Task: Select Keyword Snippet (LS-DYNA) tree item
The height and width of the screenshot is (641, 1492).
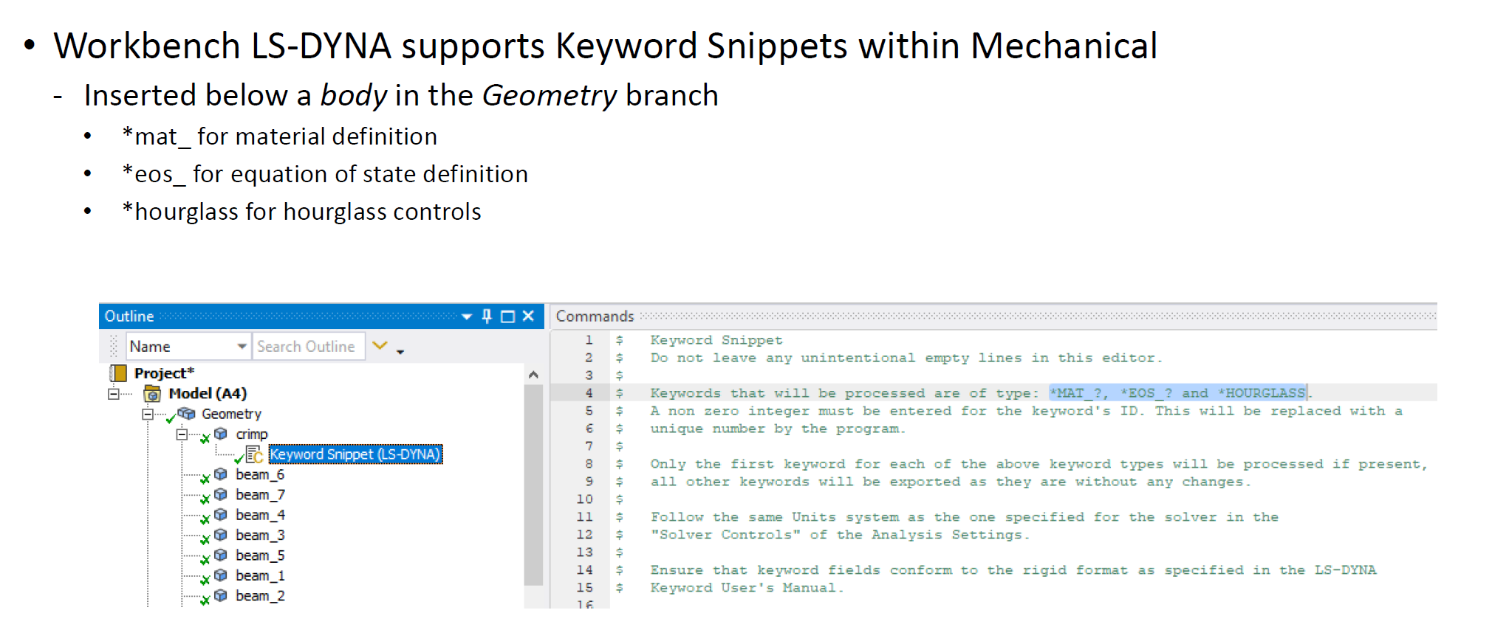Action: (355, 454)
